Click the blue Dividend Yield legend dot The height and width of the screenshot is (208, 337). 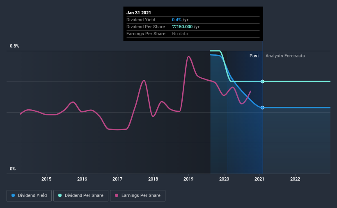(13, 195)
